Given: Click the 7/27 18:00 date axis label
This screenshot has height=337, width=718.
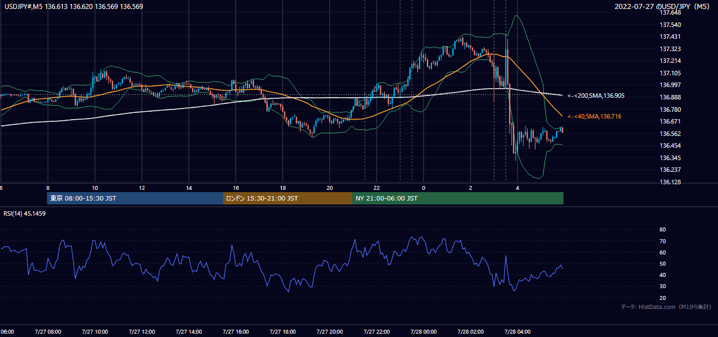Looking at the screenshot, I should point(282,332).
